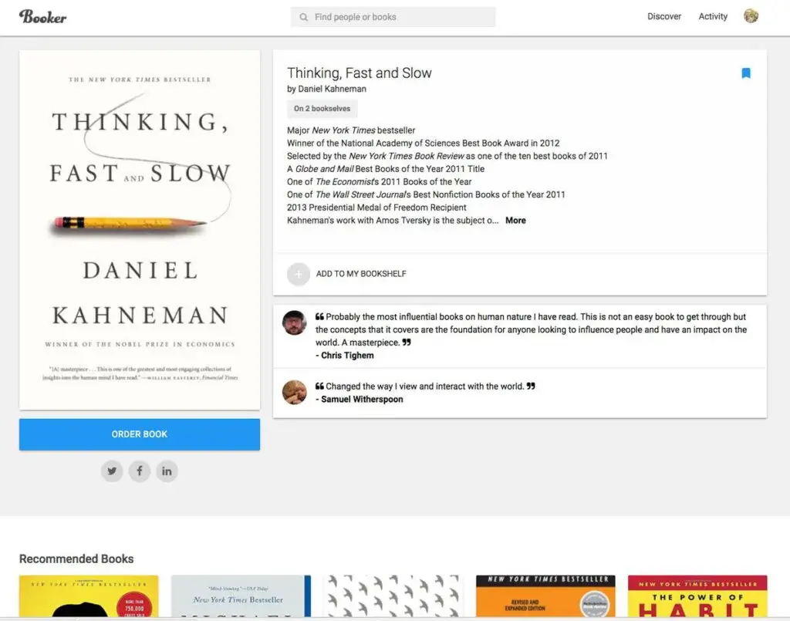
Task: Open Chris Tighem's profile name
Action: (348, 356)
